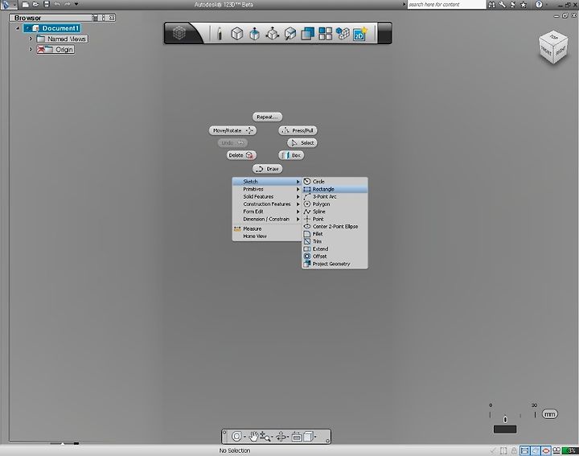Select the Orbit tool in the navigation bar
579x456 pixels.
pyautogui.click(x=281, y=437)
